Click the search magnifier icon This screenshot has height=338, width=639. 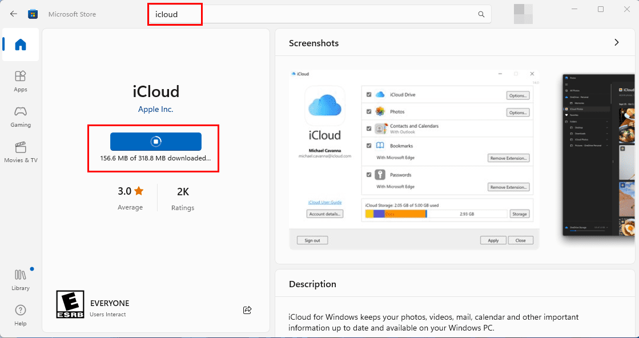tap(481, 14)
